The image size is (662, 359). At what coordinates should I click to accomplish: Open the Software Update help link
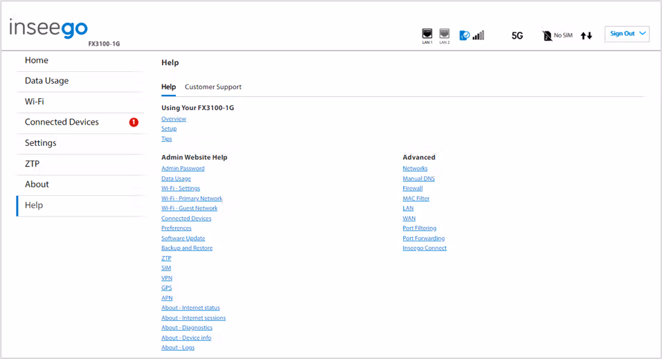coord(184,238)
